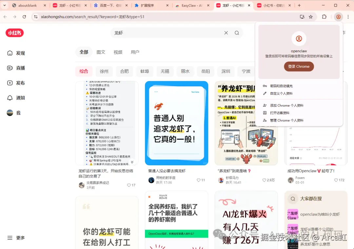Open the 普通人别追求龙虾了 post thumbnail

point(177,123)
